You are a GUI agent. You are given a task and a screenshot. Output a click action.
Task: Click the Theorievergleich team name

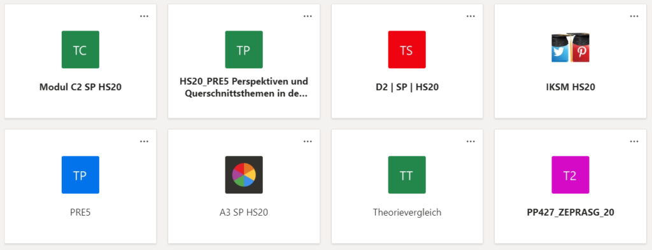point(407,212)
